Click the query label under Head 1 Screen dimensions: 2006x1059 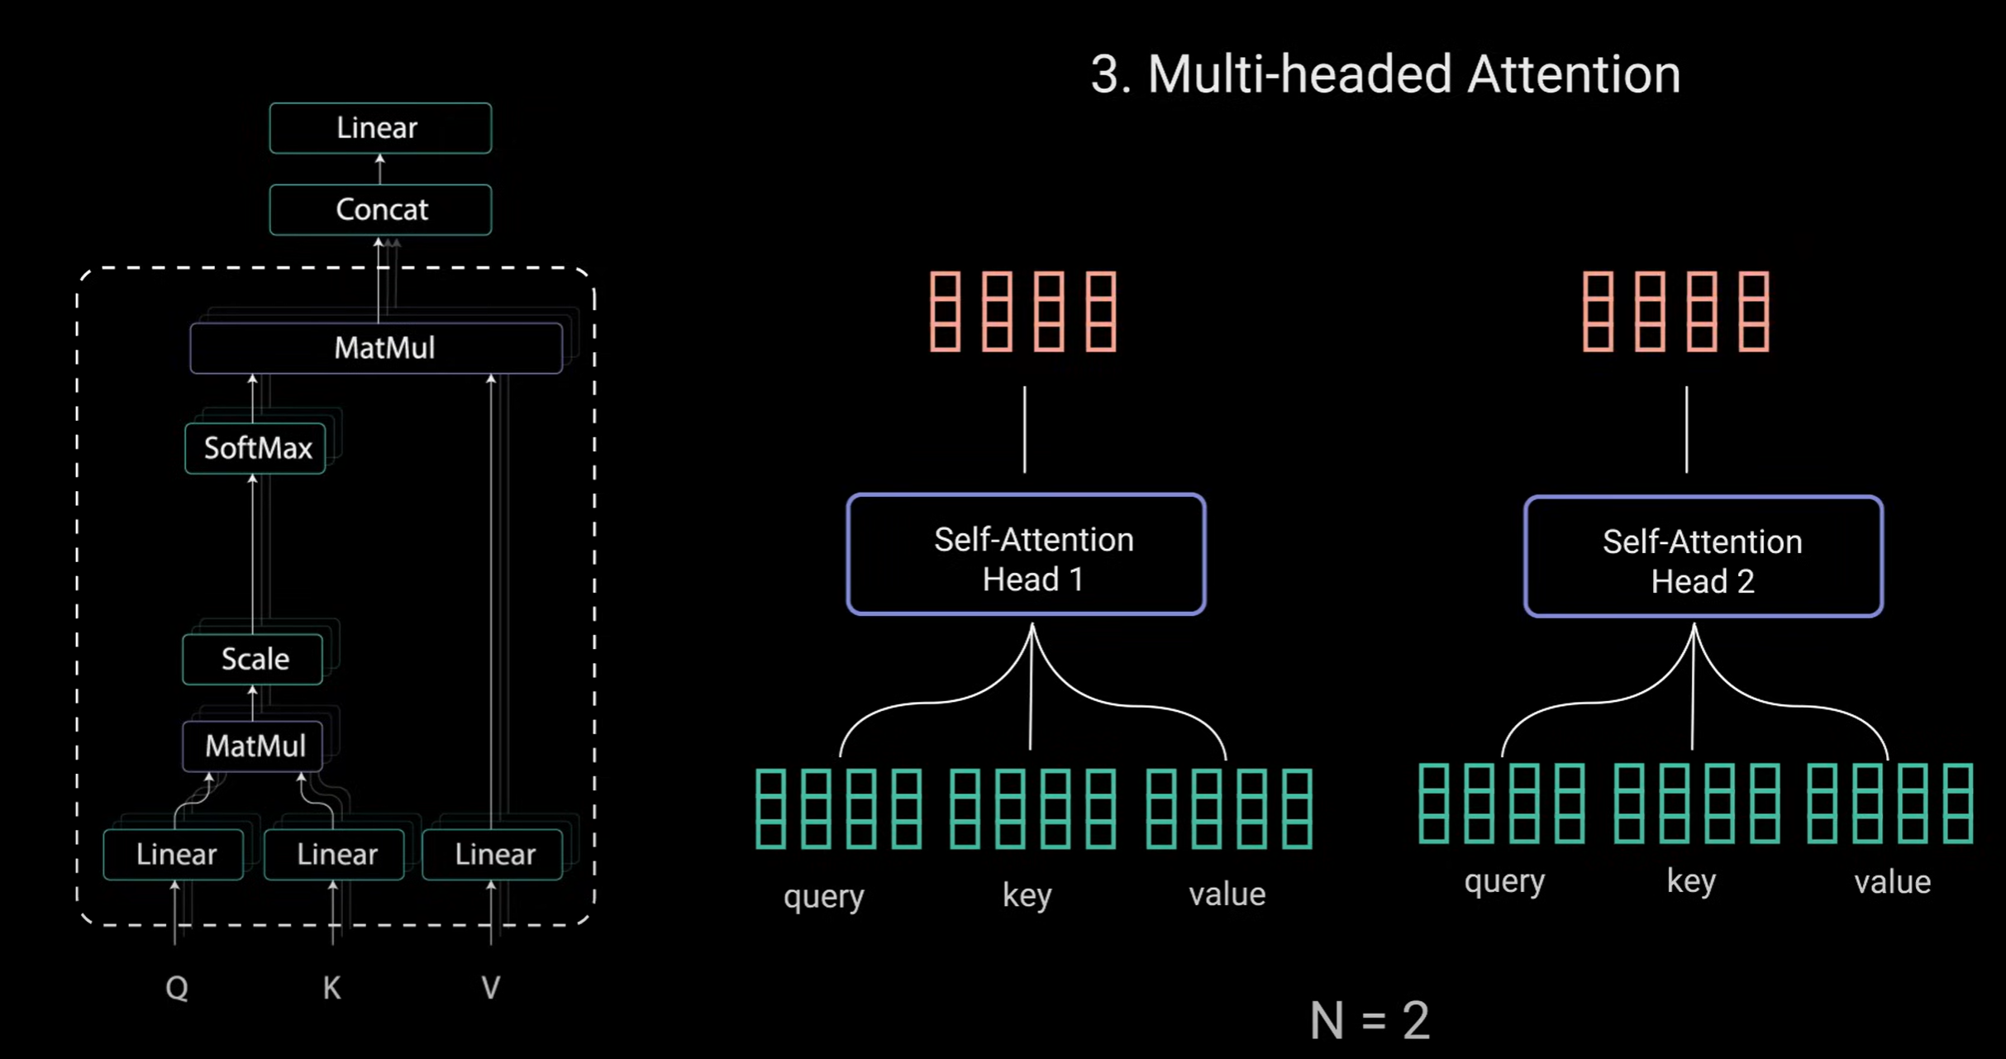[x=823, y=895]
